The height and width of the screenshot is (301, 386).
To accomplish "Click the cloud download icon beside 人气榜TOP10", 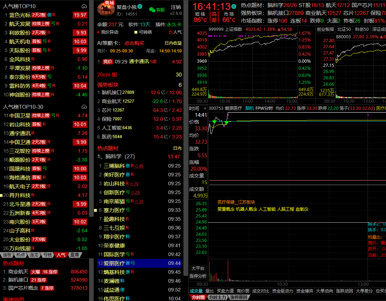I will pos(84,6).
